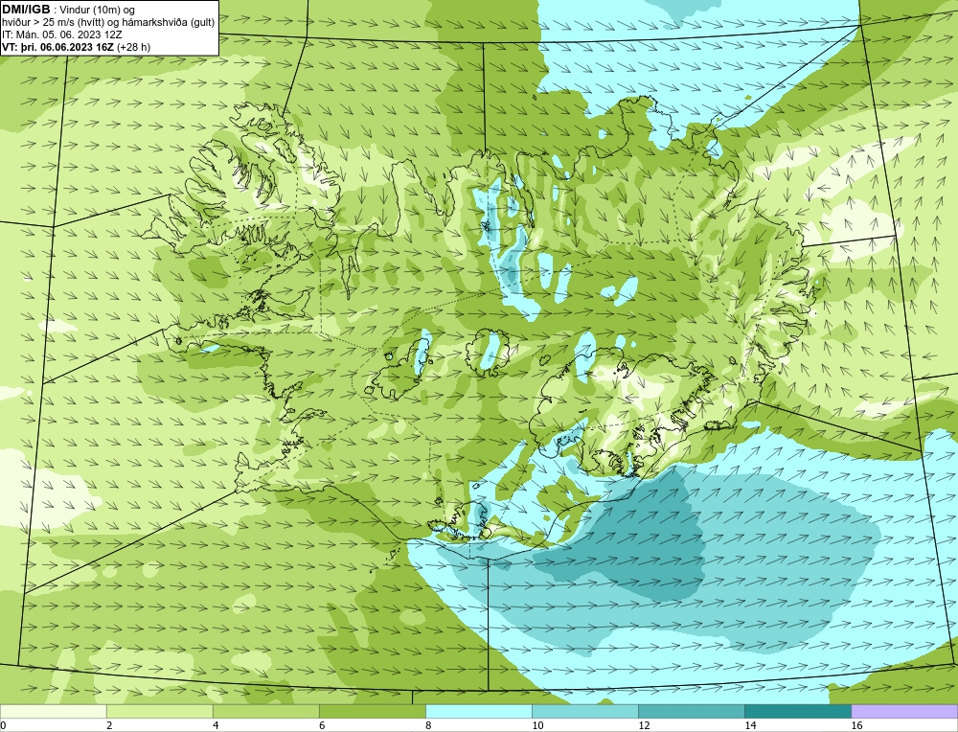This screenshot has width=958, height=732.
Task: Click the 'IT: Mán. 05. 06. 2023 12Z' line
Action: point(61,34)
